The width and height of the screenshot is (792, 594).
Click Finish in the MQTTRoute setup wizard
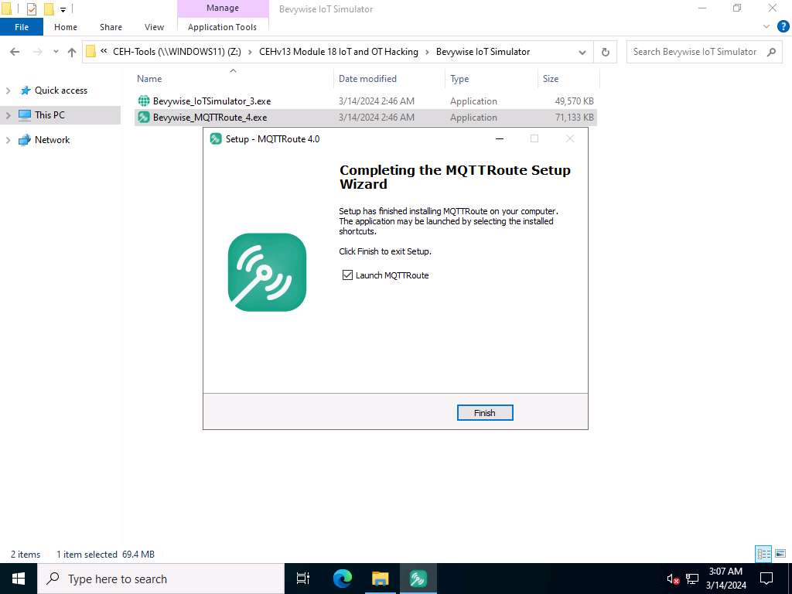click(485, 413)
